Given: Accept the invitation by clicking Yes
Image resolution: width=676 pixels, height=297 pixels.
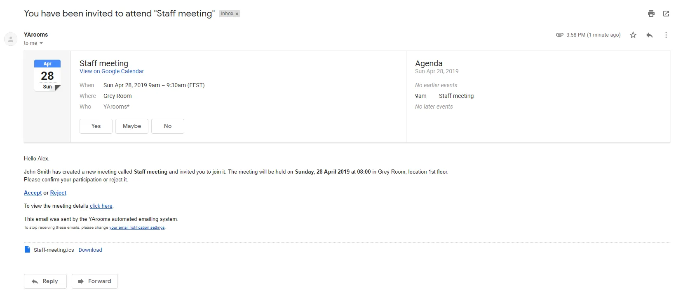Looking at the screenshot, I should [96, 126].
